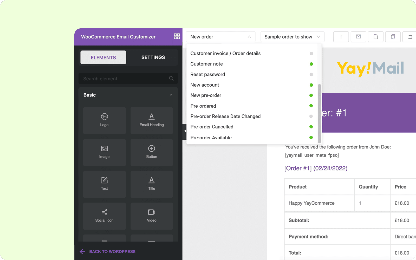Open the grid menu icon beside WooCommerce Email Customizer
This screenshot has width=416, height=260.
(x=177, y=36)
